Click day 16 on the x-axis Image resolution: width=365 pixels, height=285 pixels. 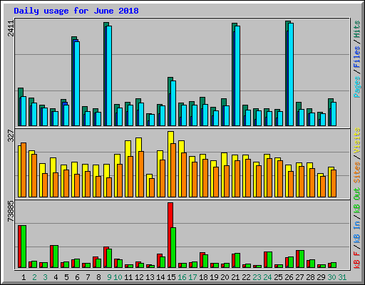[x=182, y=277]
